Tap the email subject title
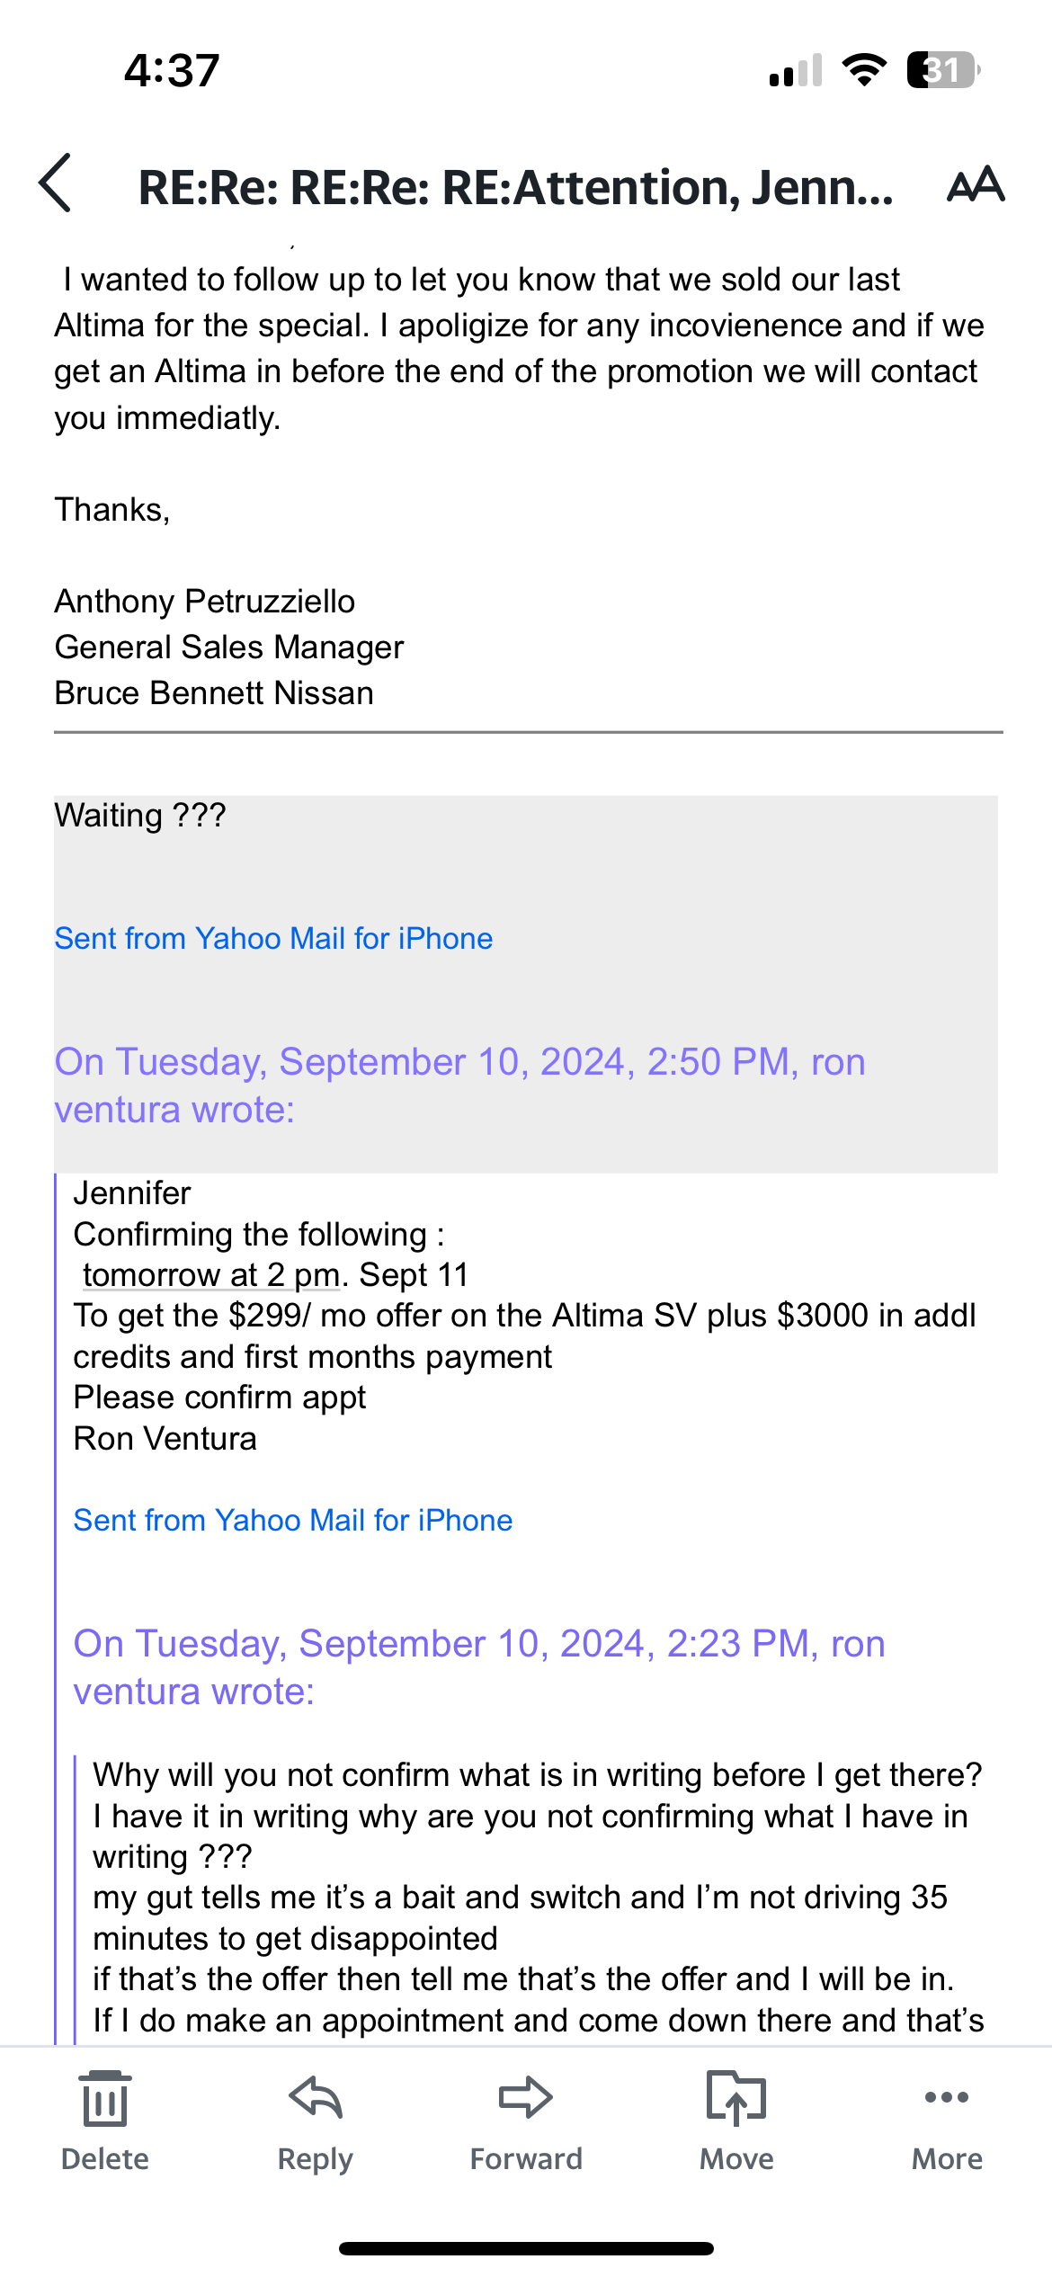The width and height of the screenshot is (1052, 2277). [515, 187]
